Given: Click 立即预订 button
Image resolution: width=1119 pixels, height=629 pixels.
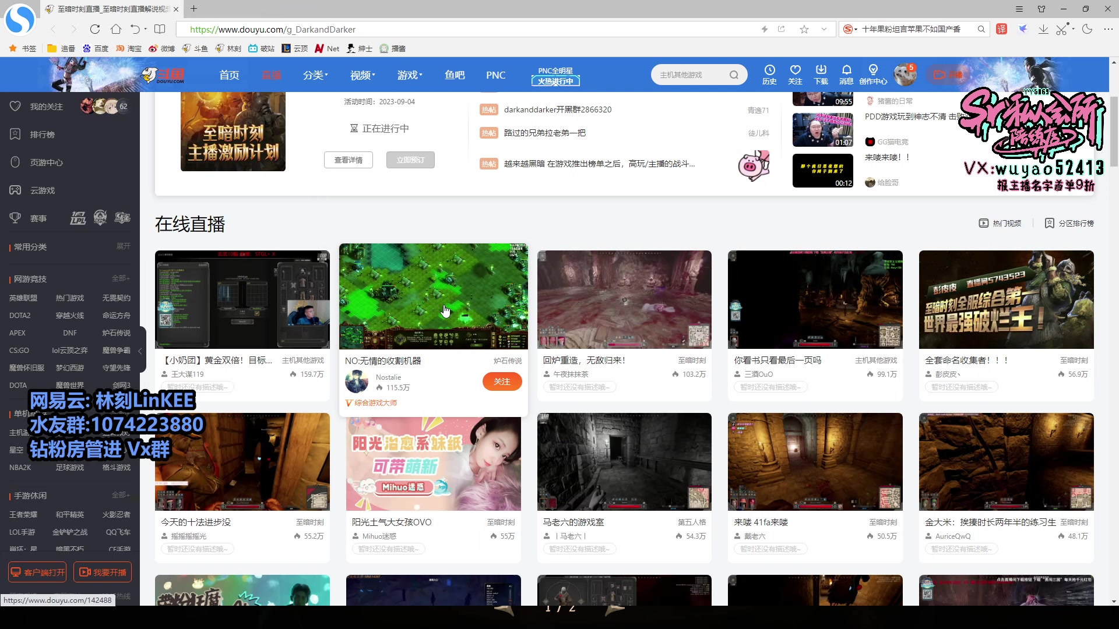Looking at the screenshot, I should pos(410,160).
